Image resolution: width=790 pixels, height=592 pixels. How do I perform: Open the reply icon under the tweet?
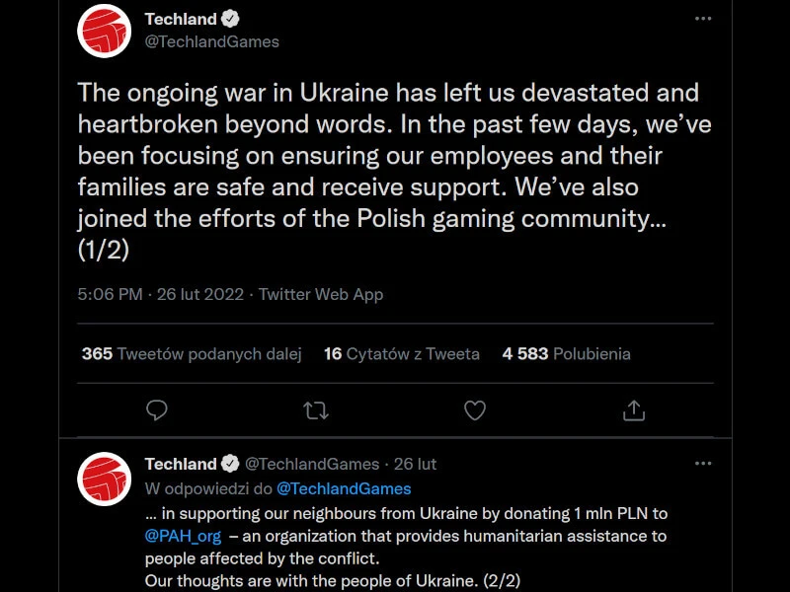[x=157, y=410]
